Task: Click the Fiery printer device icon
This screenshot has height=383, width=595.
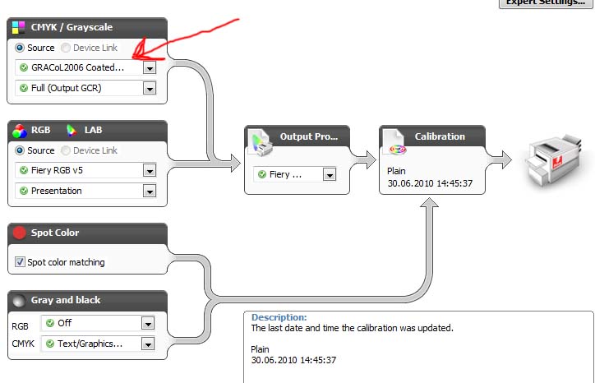Action: tap(553, 159)
